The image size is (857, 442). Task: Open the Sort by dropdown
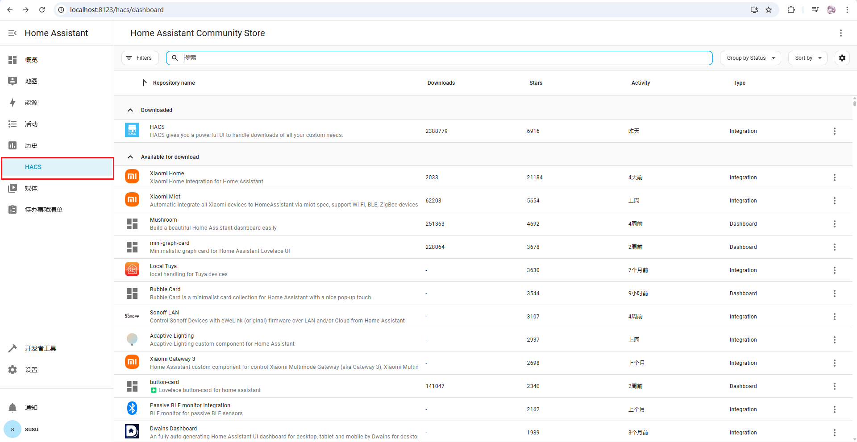(x=807, y=58)
